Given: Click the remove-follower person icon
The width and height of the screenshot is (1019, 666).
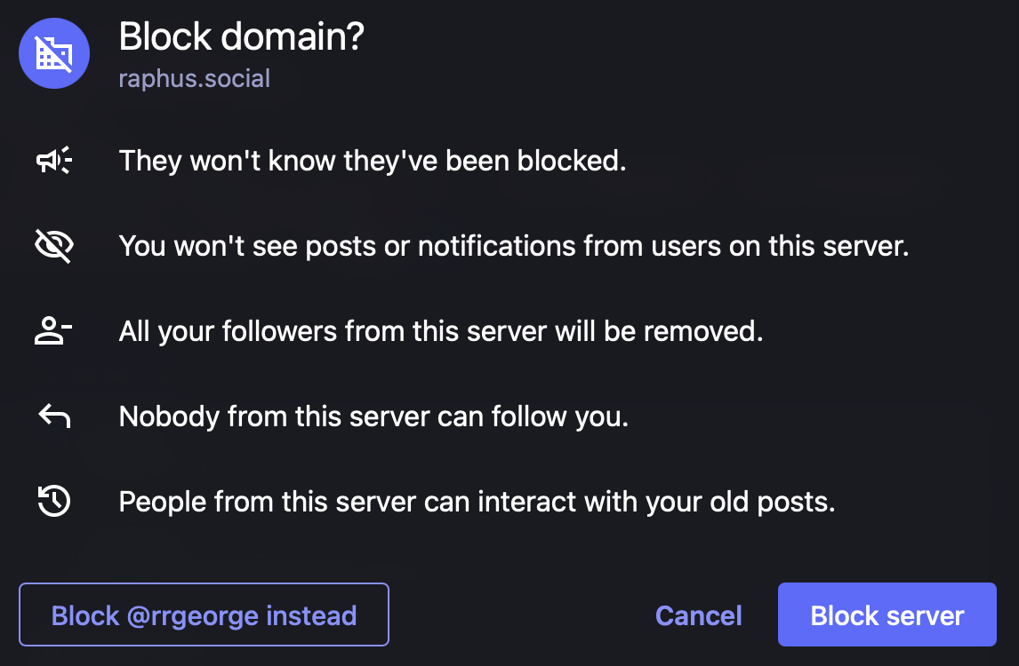Looking at the screenshot, I should tap(53, 330).
